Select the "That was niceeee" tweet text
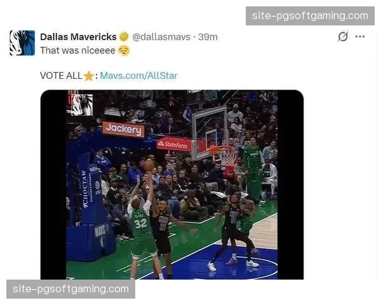Screen dimensions: 381x305 77,51
